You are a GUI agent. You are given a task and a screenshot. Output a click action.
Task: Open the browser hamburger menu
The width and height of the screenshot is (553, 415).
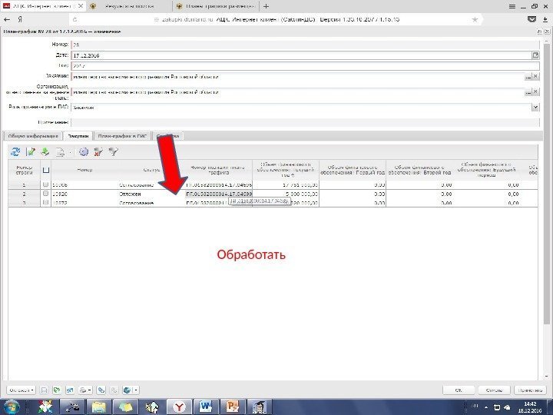click(512, 6)
